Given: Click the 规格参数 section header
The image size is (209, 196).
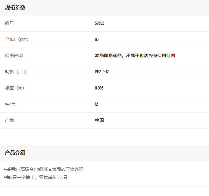Looking at the screenshot, I should pyautogui.click(x=15, y=8).
